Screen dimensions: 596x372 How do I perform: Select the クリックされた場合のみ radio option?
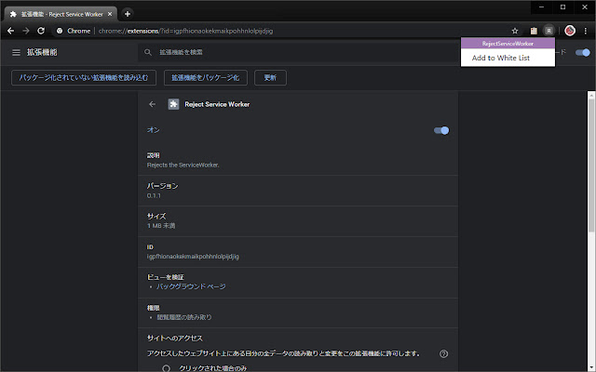(x=166, y=368)
